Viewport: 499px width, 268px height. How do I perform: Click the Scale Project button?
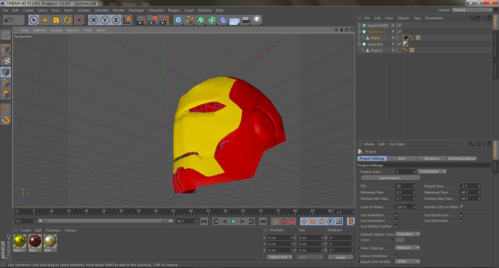point(390,178)
